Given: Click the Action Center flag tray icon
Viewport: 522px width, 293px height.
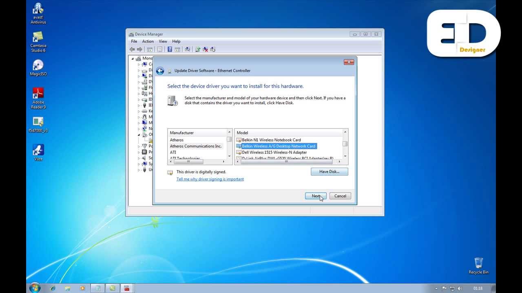Looking at the screenshot, I should [x=445, y=289].
